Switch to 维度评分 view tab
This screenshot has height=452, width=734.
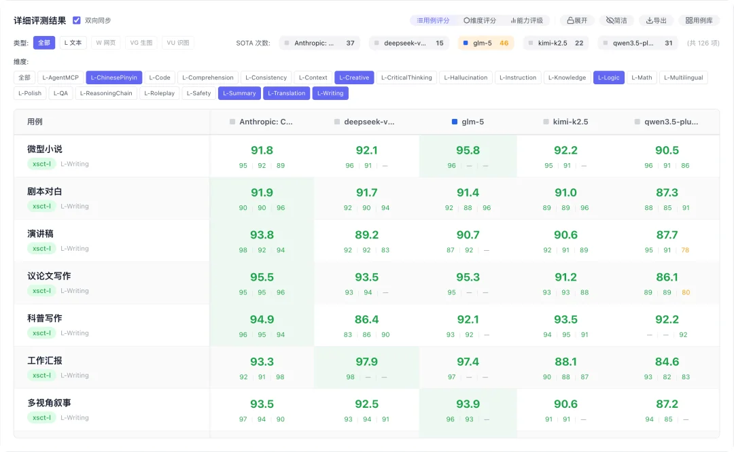[480, 20]
